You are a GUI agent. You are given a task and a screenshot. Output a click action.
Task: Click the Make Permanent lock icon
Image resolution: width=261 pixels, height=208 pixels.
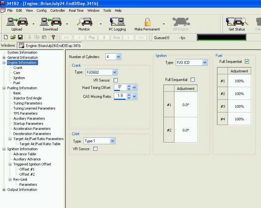click(x=147, y=22)
